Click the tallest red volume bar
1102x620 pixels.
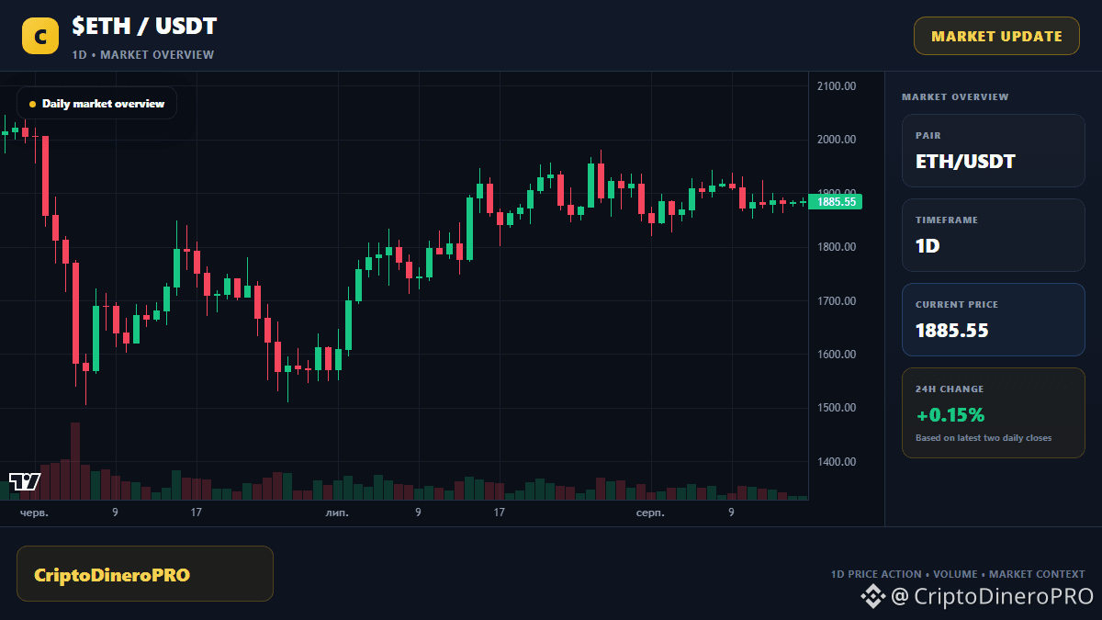pos(75,461)
